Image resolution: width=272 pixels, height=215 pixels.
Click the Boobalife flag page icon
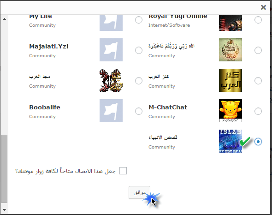111,111
